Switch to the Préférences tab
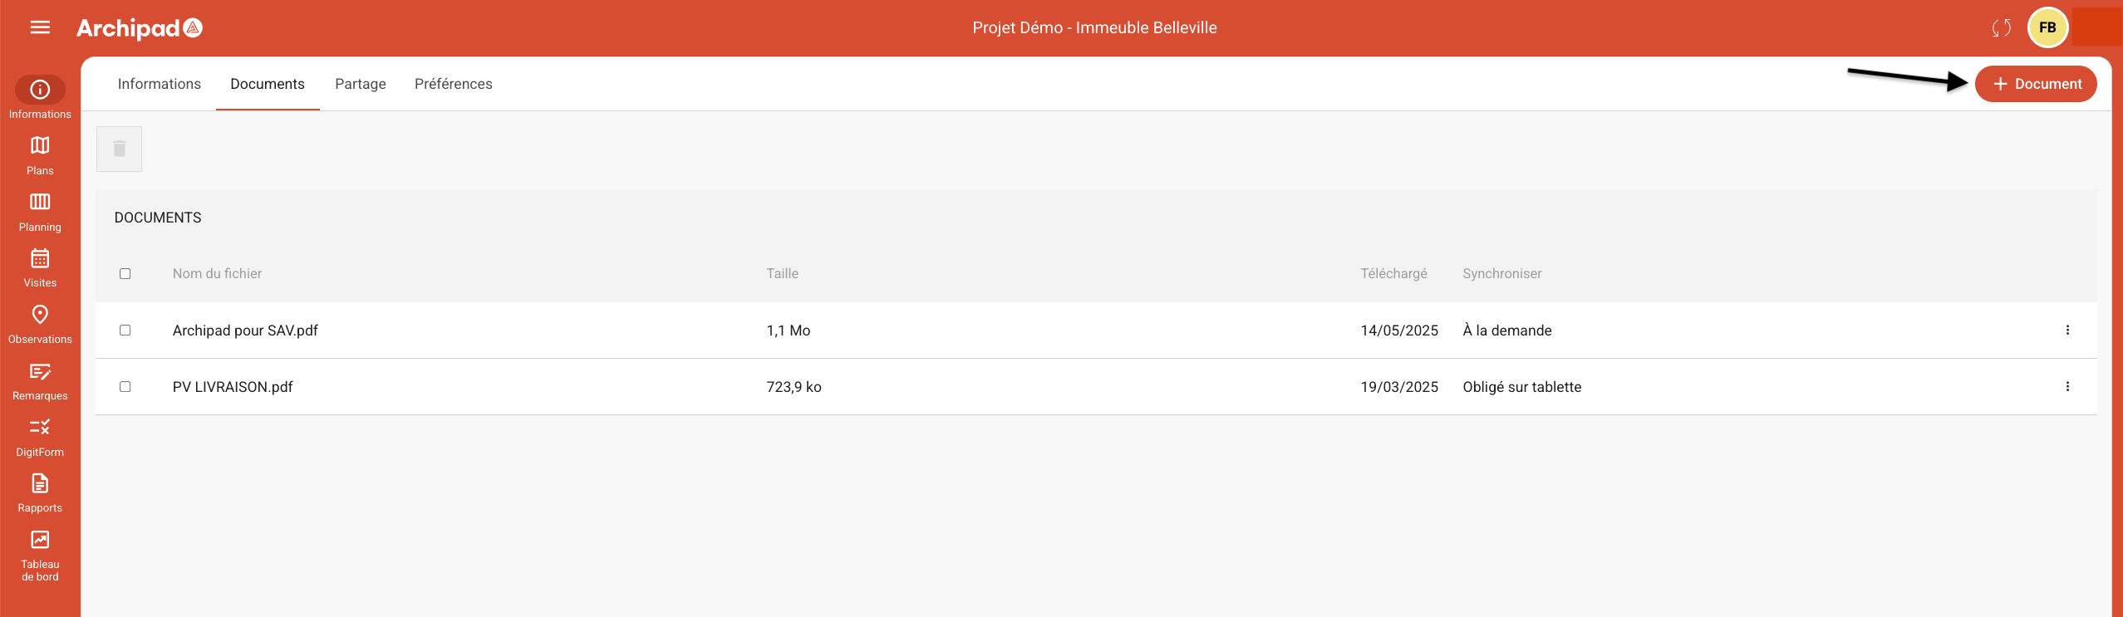 click(453, 84)
